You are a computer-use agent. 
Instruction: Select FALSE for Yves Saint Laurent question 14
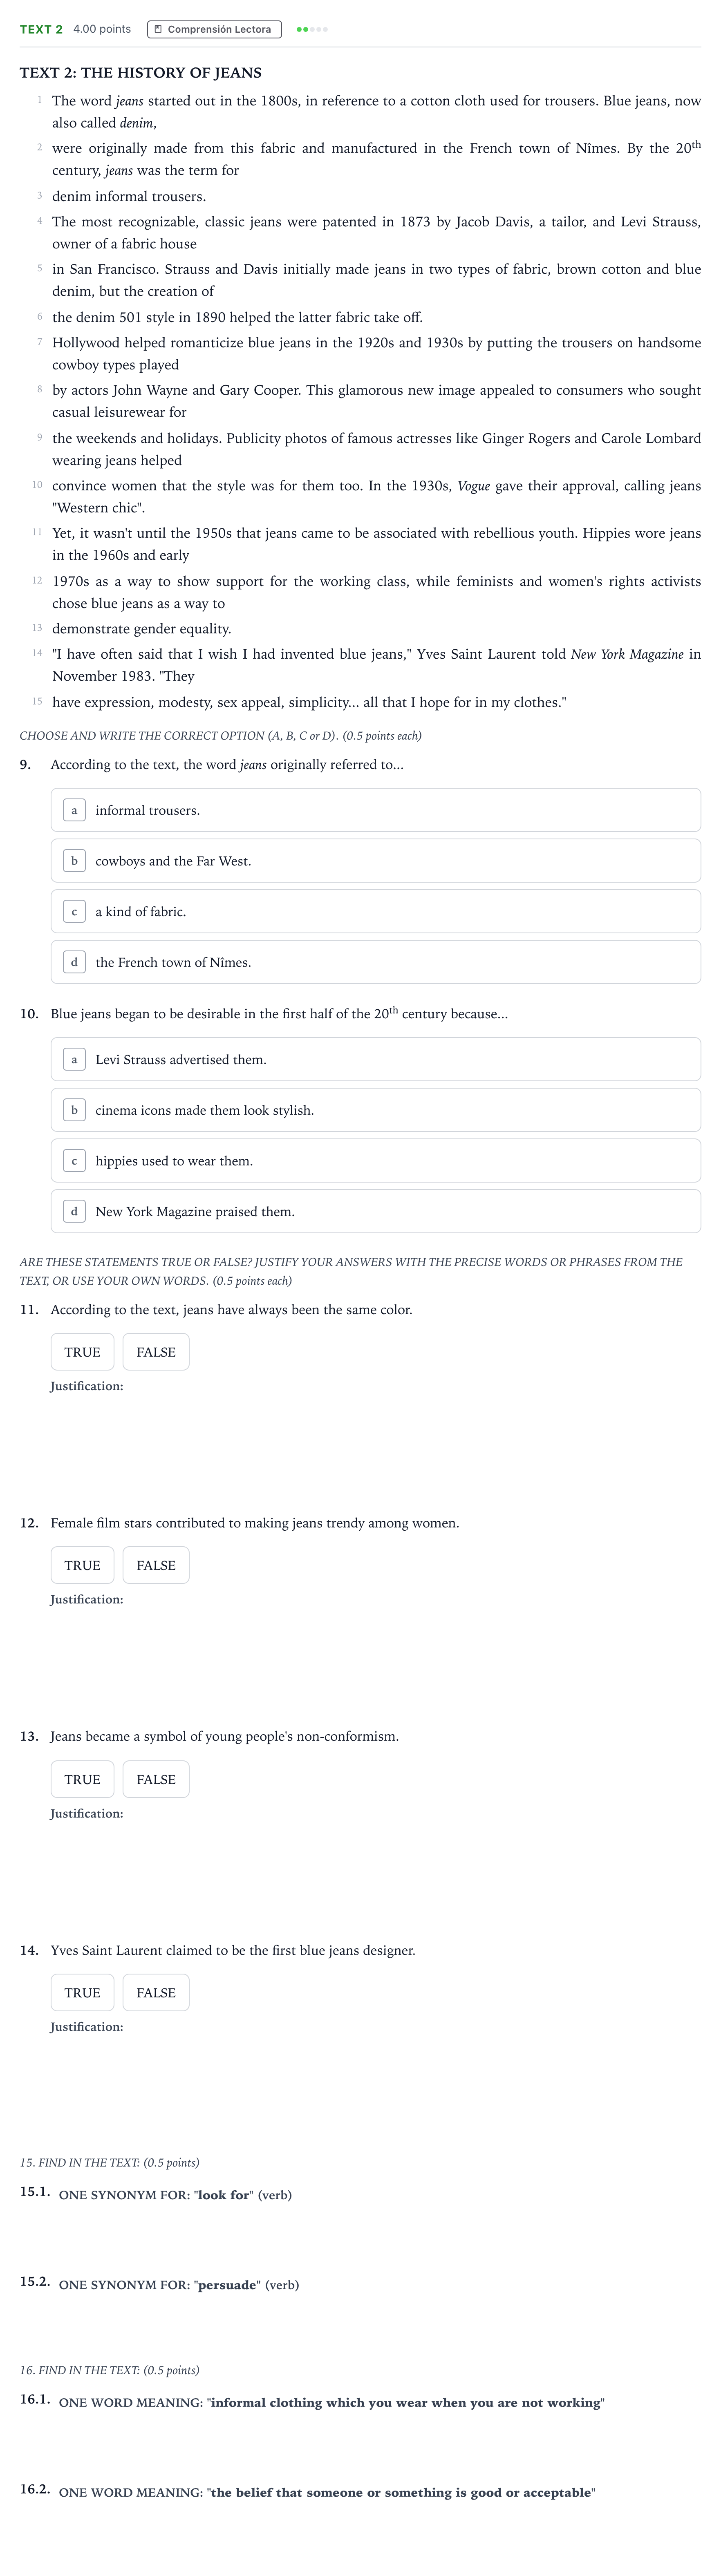tap(156, 1992)
